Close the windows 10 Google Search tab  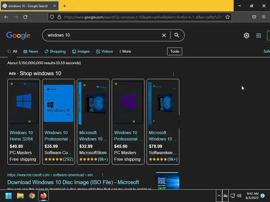coord(54,6)
